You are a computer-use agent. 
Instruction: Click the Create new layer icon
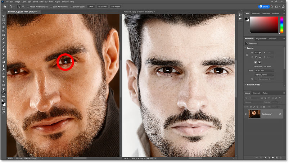click(x=277, y=158)
